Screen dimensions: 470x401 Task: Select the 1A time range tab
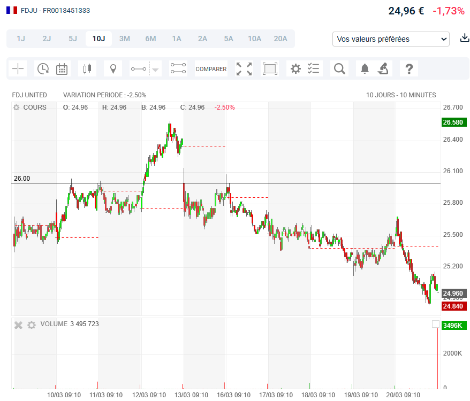tap(177, 38)
